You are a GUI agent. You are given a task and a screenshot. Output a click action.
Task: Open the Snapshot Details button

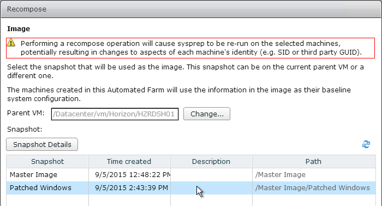click(42, 144)
